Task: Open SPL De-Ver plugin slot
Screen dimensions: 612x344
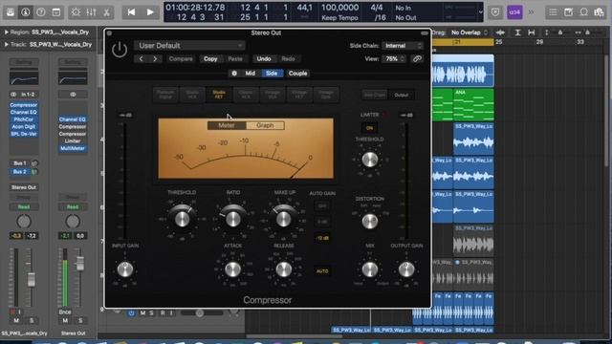Action: (x=23, y=134)
